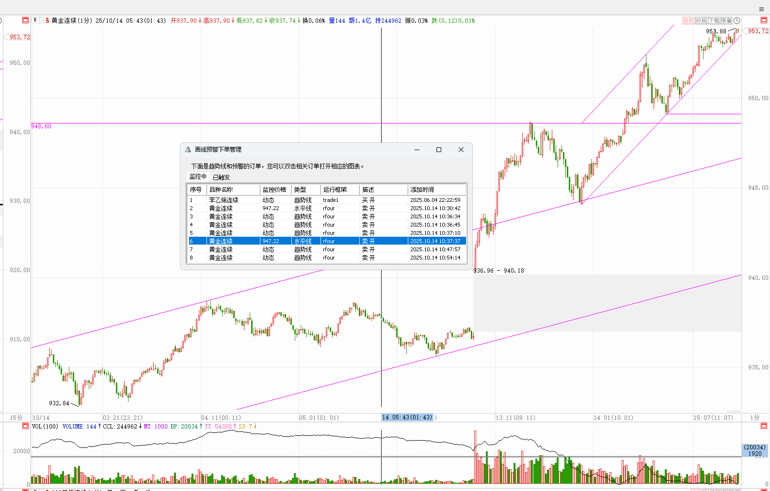Click the 下载 download button
Screen dimensions: 770x491
pos(713,20)
